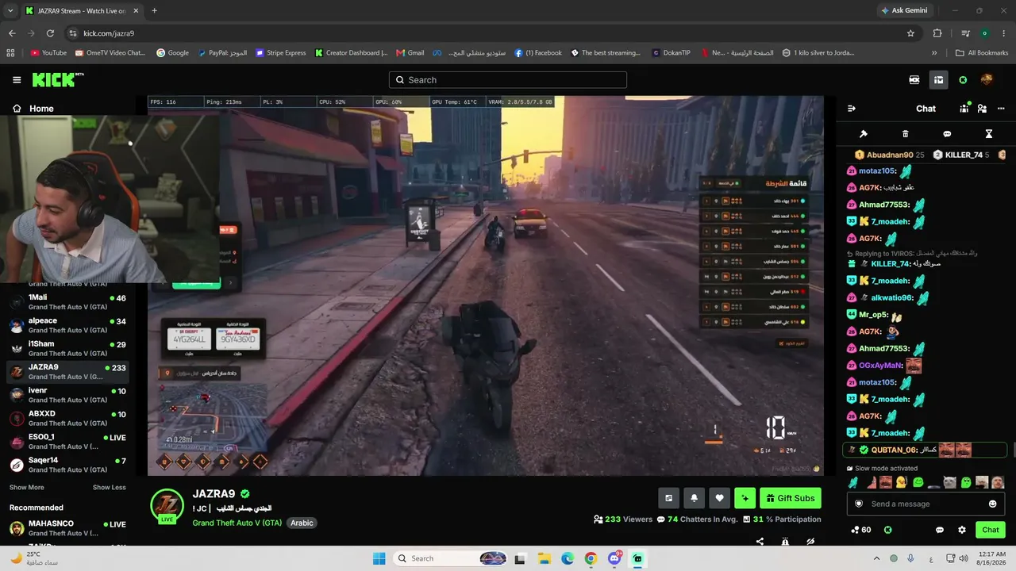Viewport: 1016px width, 571px height.
Task: Collapse the chat panel with arrow icon
Action: pos(852,109)
